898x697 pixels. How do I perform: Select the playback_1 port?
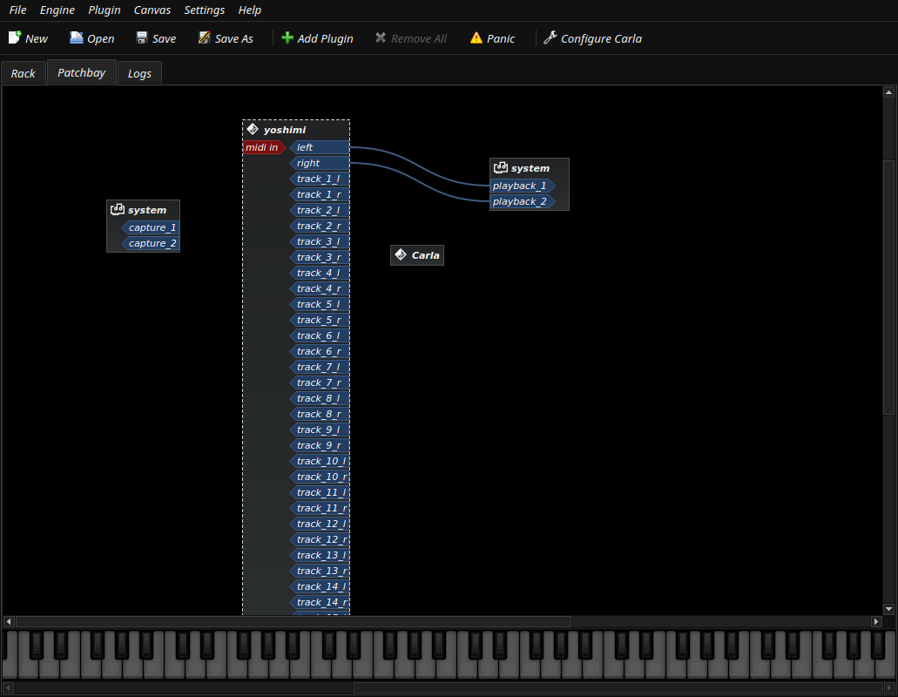(x=523, y=186)
